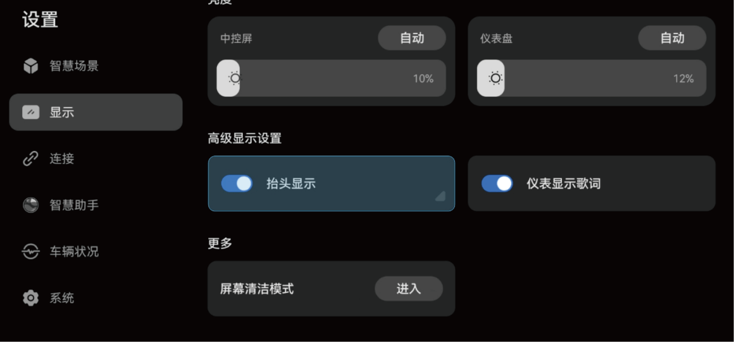Click the 显示 display icon in sidebar
Screen dimensions: 734x342
click(x=30, y=113)
